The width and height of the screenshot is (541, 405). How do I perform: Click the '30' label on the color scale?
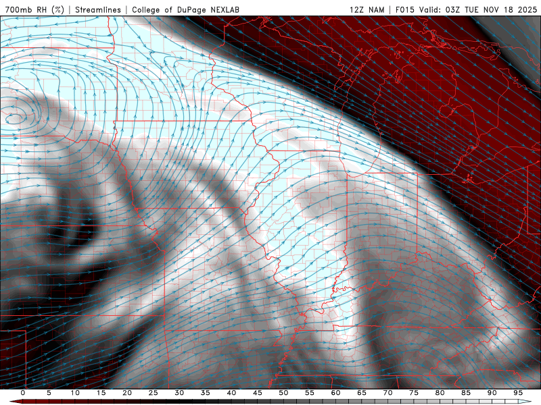(179, 393)
